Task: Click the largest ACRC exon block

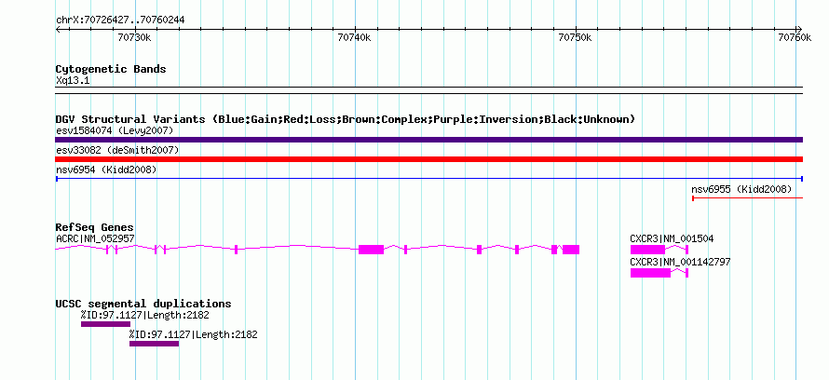Action: tap(371, 250)
